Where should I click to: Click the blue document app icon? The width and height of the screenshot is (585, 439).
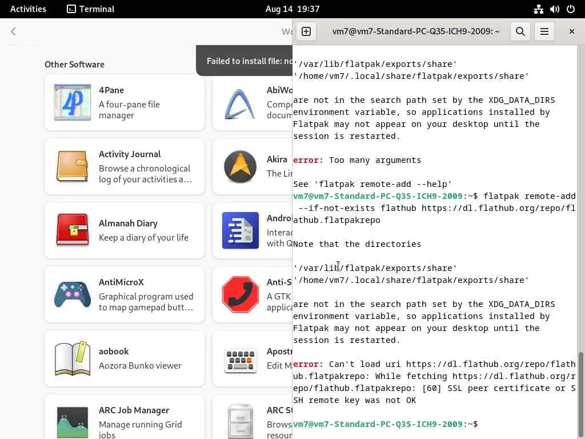(x=241, y=230)
